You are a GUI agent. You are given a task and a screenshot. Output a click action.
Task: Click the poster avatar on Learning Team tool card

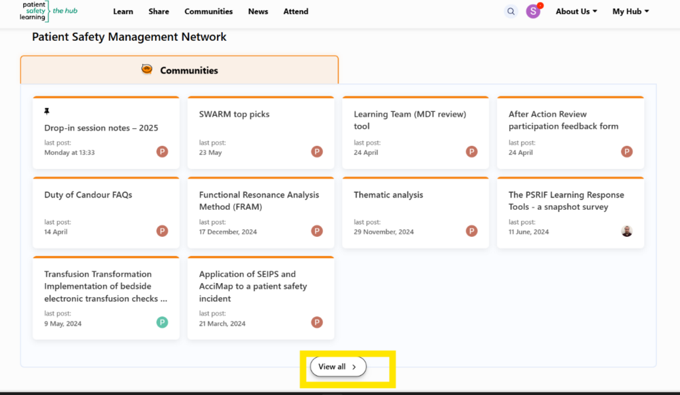coord(472,151)
